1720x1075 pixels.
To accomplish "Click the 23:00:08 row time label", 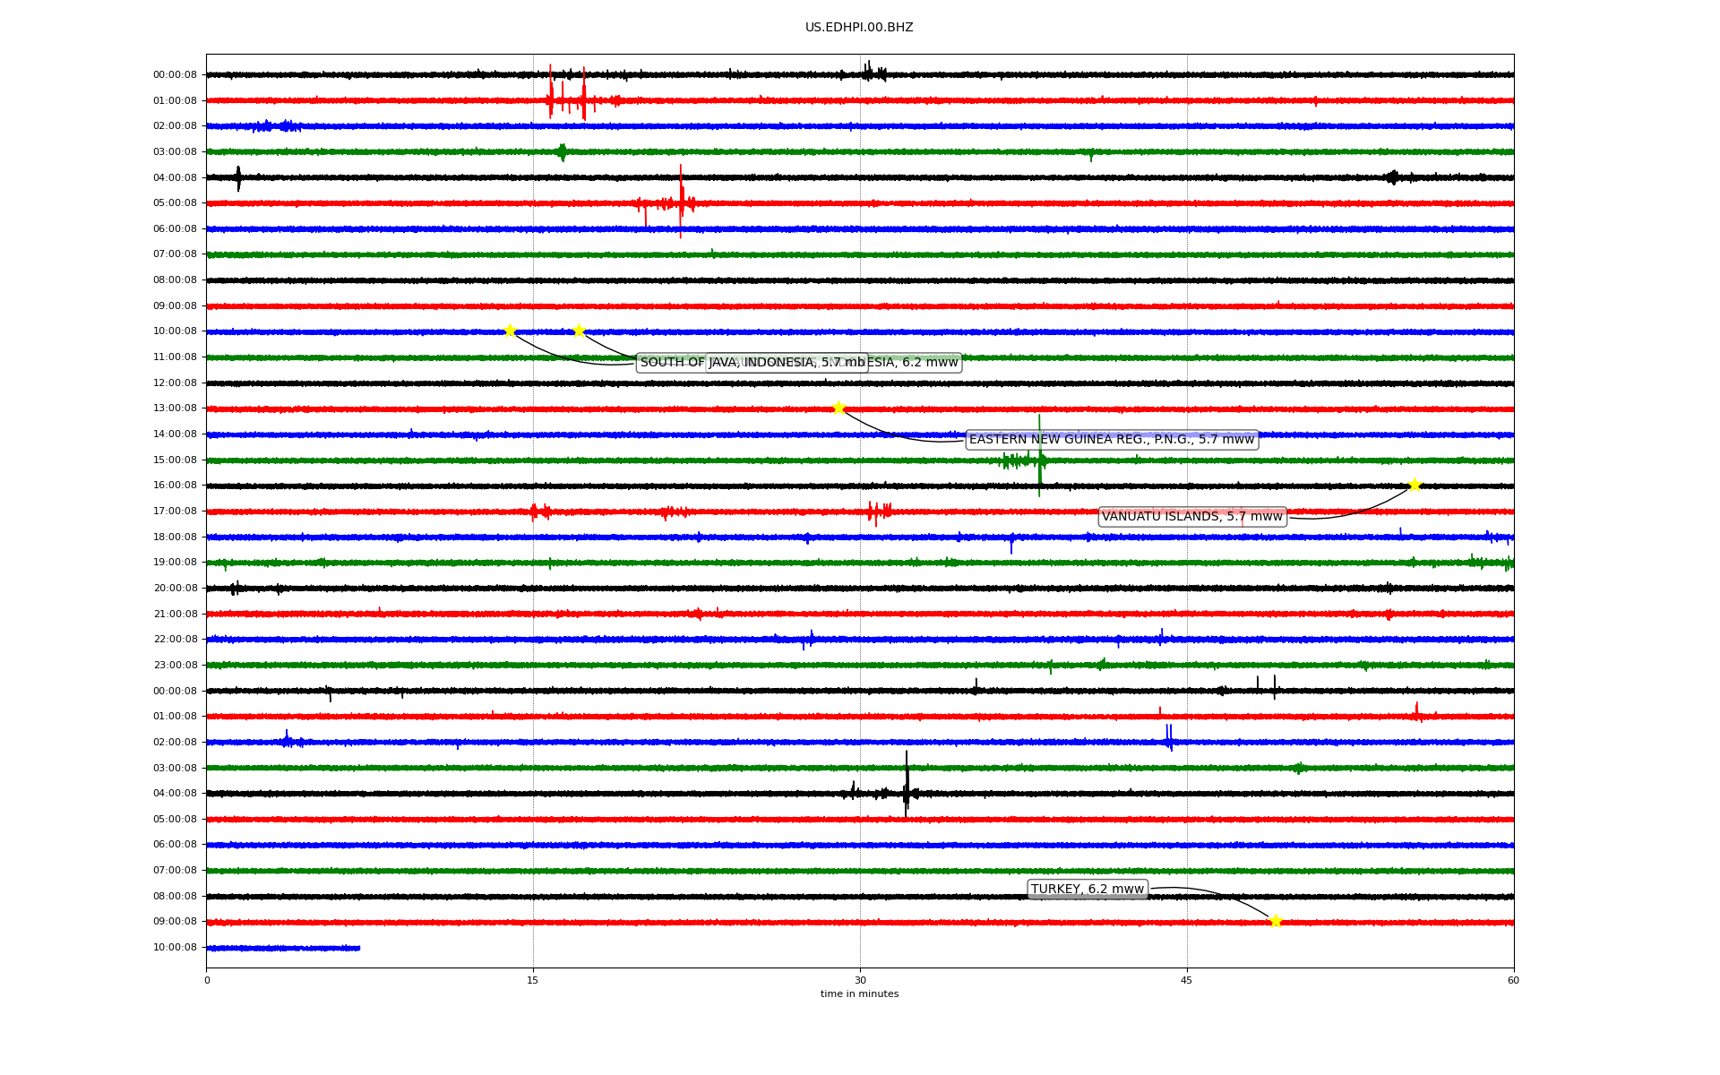I will (175, 666).
